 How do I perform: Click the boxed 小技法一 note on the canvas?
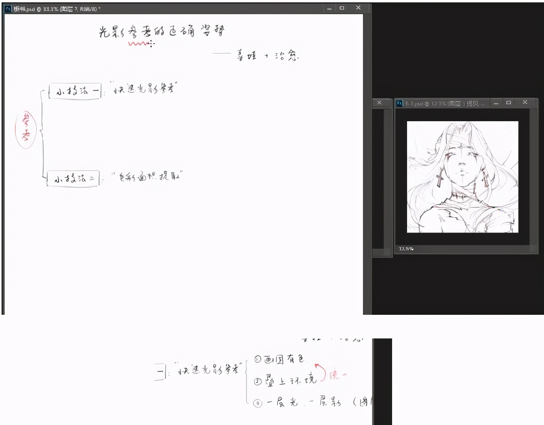pyautogui.click(x=75, y=91)
